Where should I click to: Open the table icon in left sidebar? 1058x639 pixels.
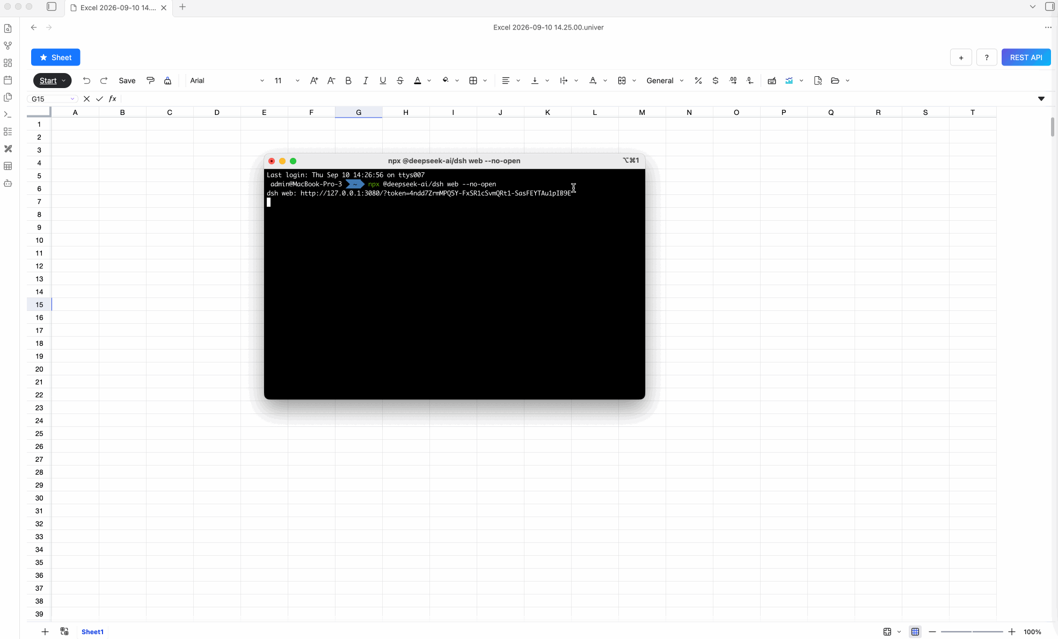[x=8, y=166]
